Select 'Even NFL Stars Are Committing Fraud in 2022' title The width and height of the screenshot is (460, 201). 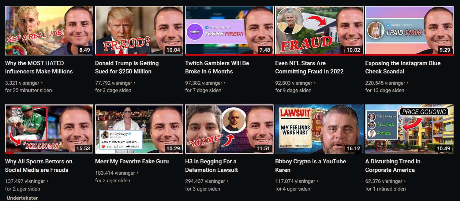click(x=309, y=67)
